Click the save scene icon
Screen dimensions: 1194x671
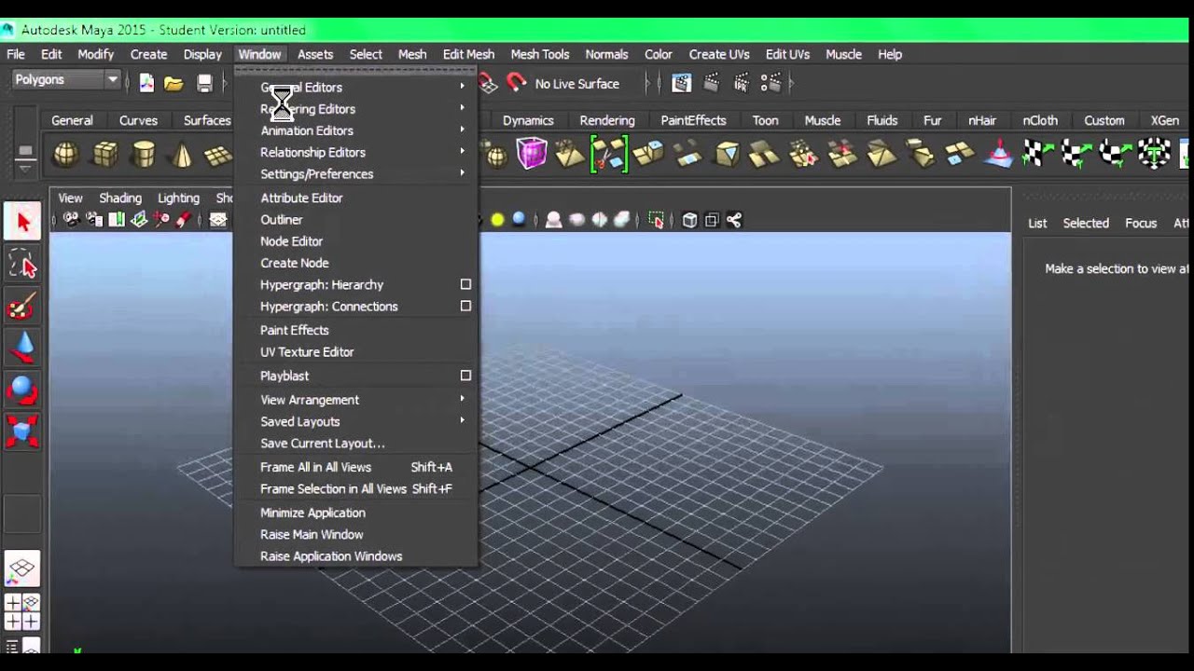click(204, 83)
